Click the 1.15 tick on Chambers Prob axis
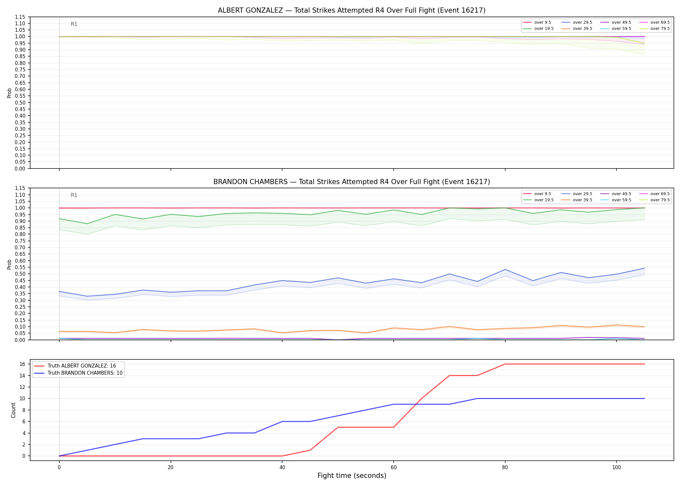 [x=20, y=188]
